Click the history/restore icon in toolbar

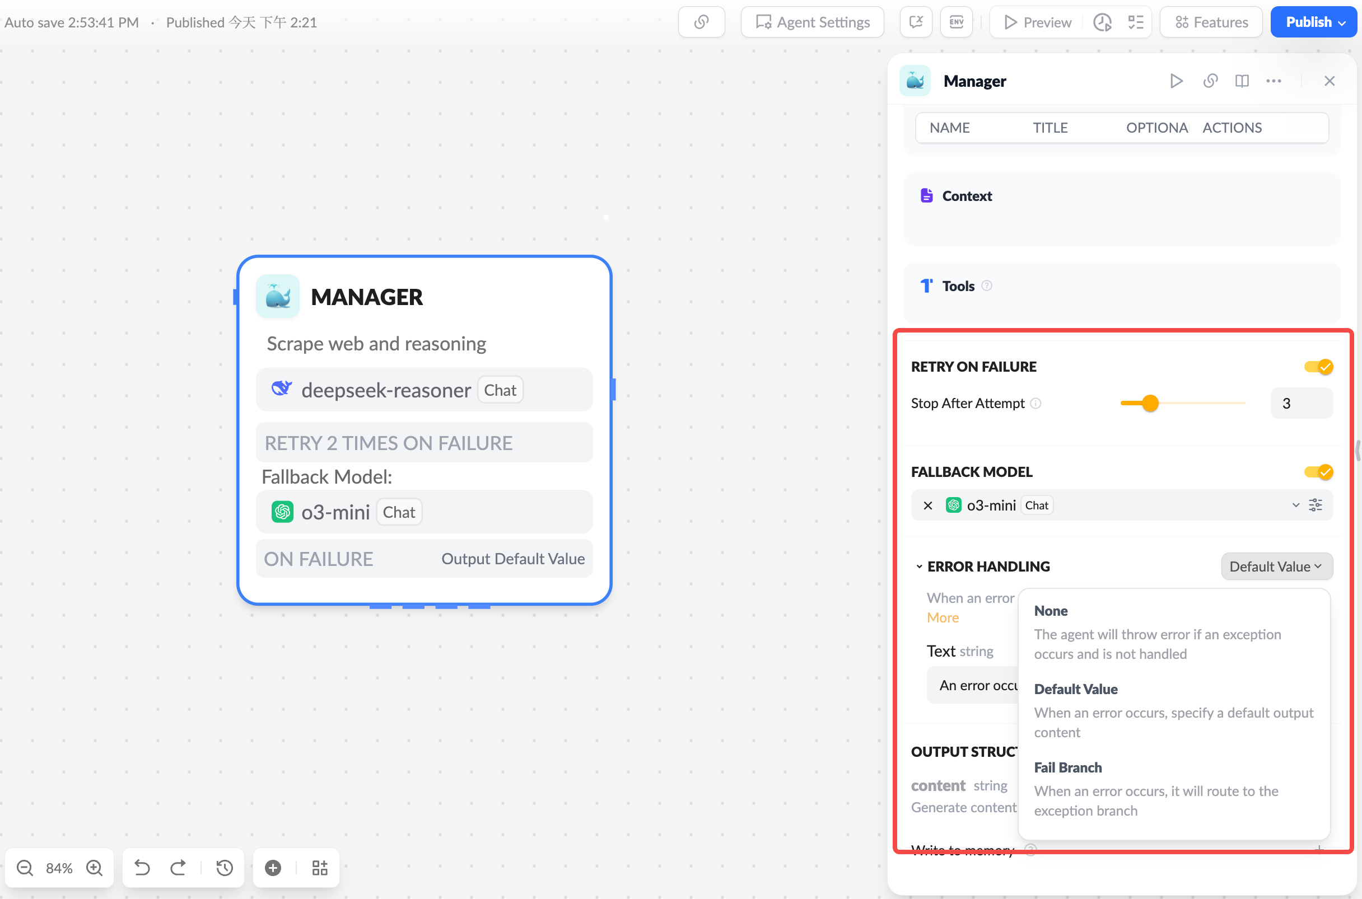tap(226, 868)
